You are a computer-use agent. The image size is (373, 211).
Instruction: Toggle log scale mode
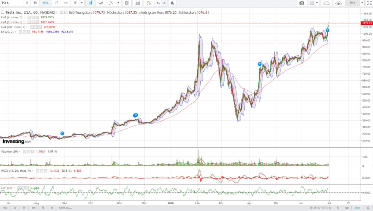[x=347, y=208]
